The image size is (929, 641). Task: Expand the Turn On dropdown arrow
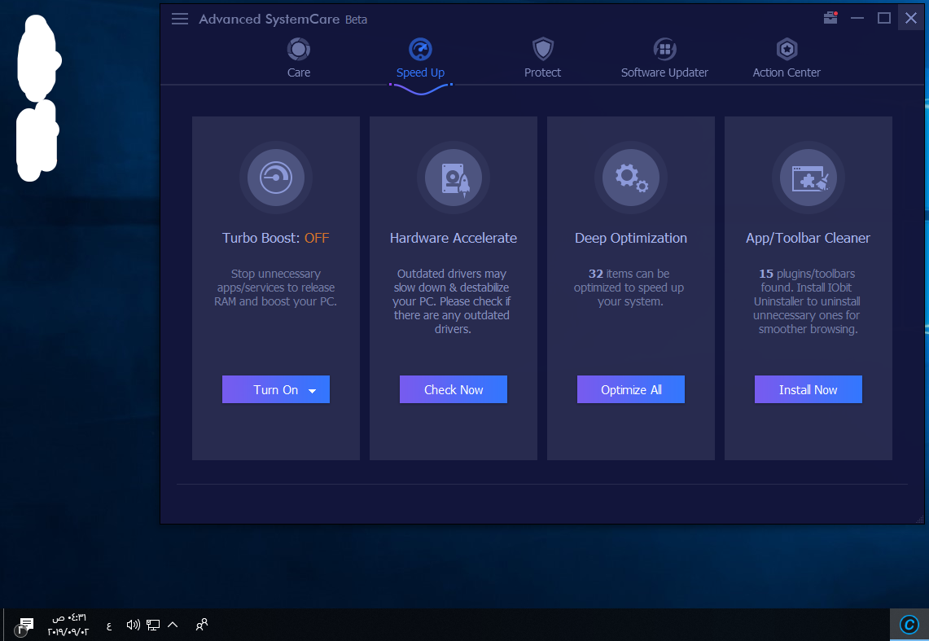pyautogui.click(x=312, y=390)
